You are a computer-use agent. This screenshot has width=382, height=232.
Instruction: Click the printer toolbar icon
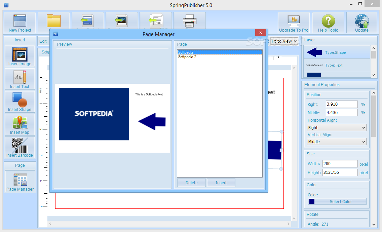pyautogui.click(x=190, y=21)
